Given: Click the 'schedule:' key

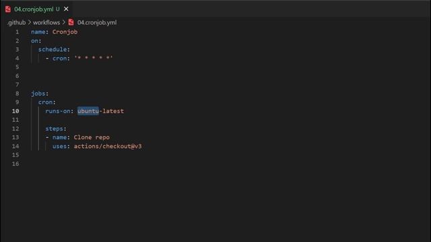Looking at the screenshot, I should pos(54,49).
